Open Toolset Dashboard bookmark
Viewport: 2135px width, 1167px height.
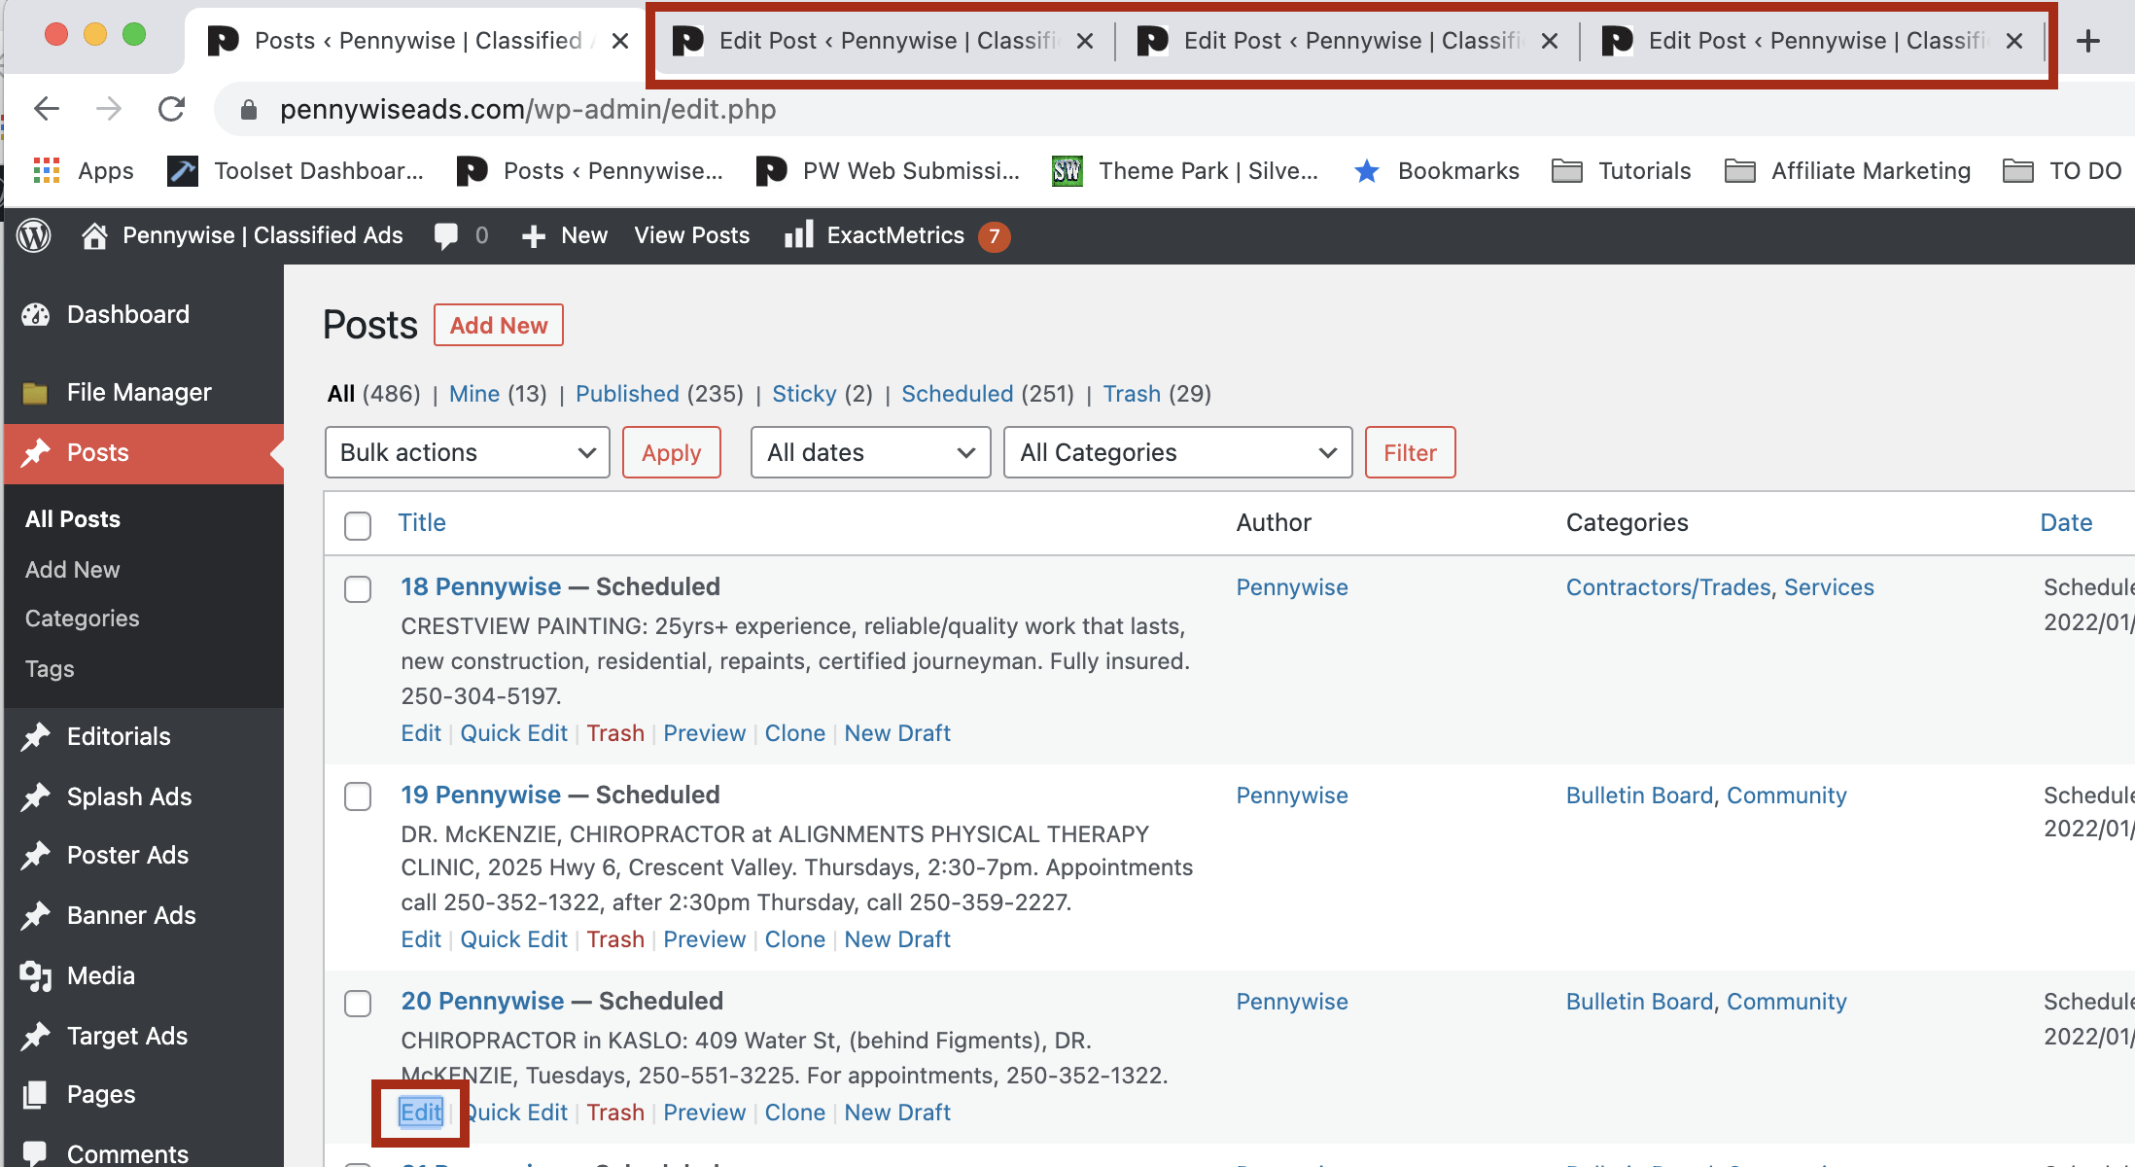(x=296, y=171)
